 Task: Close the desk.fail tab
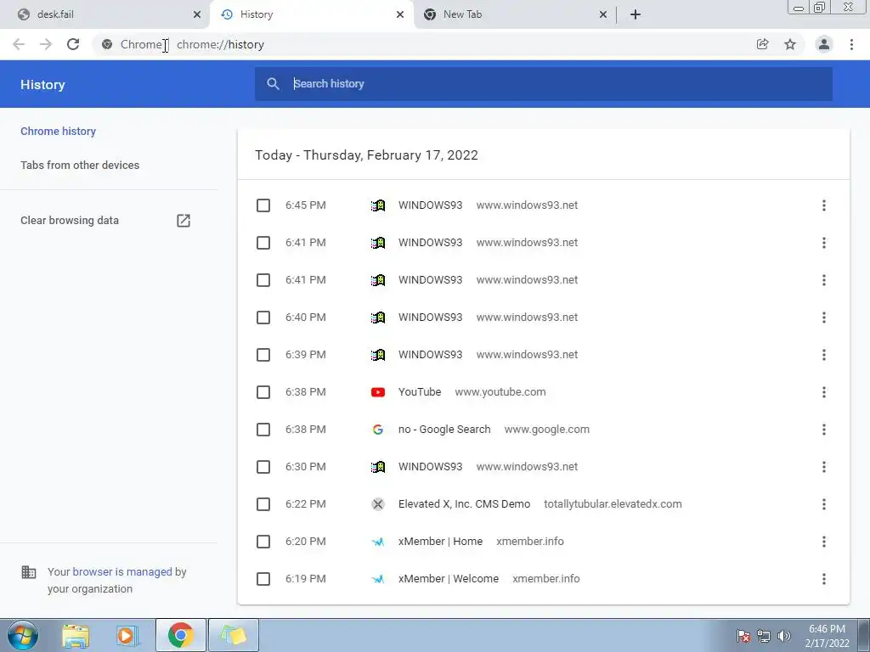coord(197,14)
